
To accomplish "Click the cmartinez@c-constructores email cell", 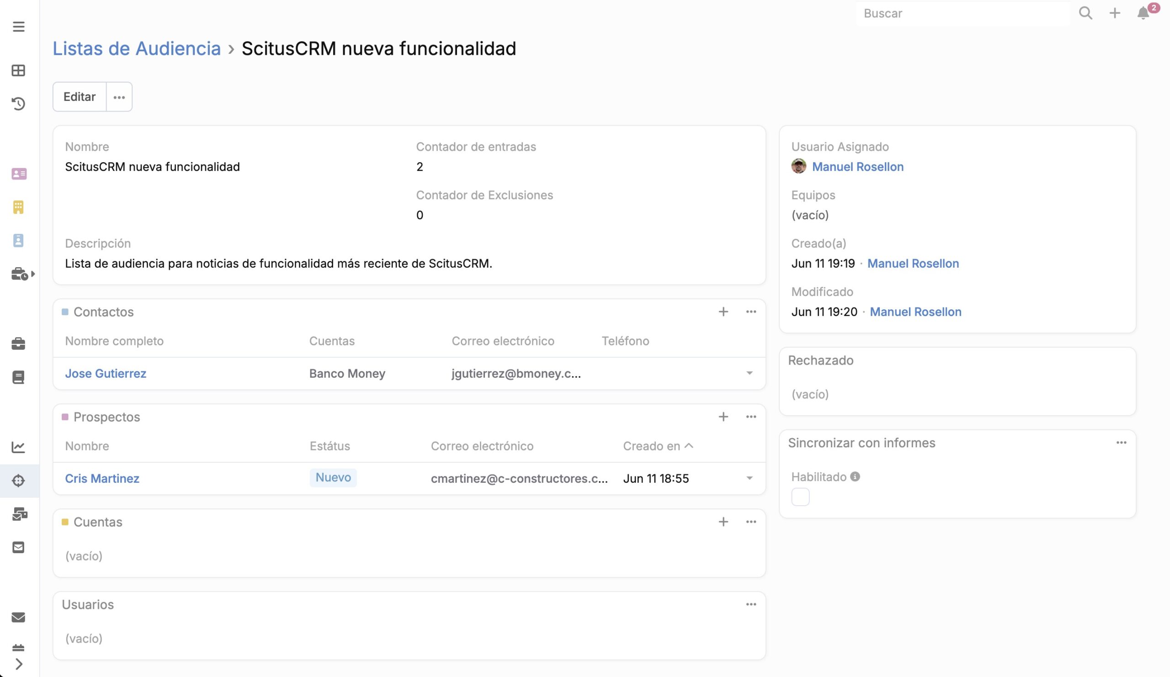I will coord(519,478).
